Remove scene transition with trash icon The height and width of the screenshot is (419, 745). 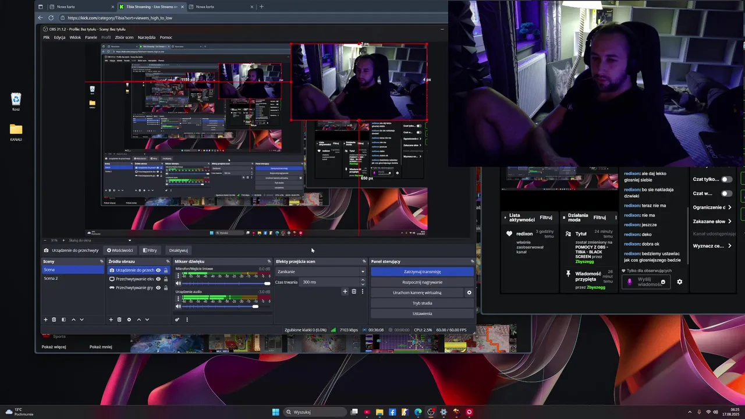coord(354,292)
